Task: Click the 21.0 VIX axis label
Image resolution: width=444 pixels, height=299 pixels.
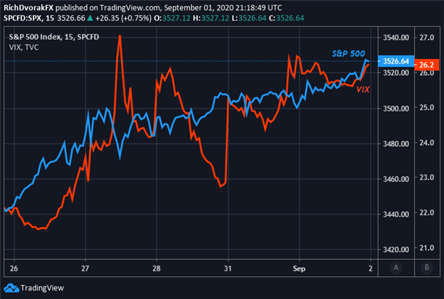Action: click(x=426, y=248)
